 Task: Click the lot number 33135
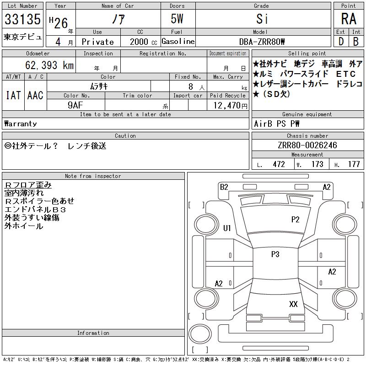[22, 19]
